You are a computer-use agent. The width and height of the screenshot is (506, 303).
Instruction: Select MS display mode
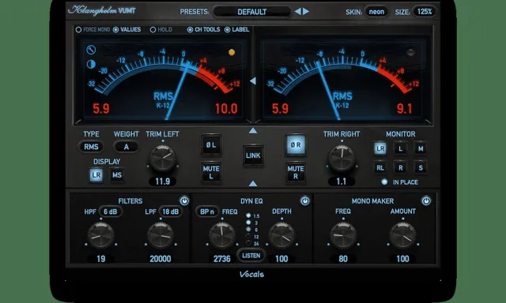coord(117,175)
